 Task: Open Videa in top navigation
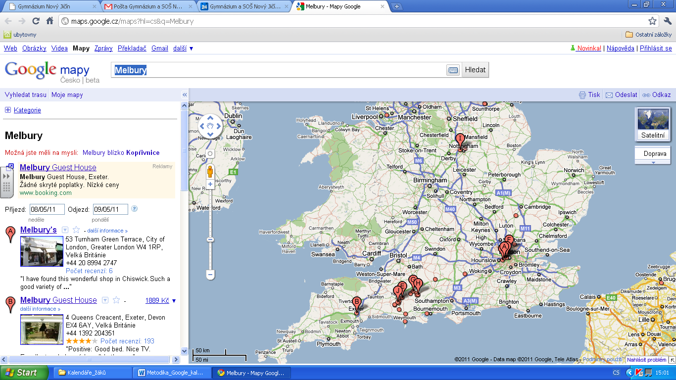59,48
